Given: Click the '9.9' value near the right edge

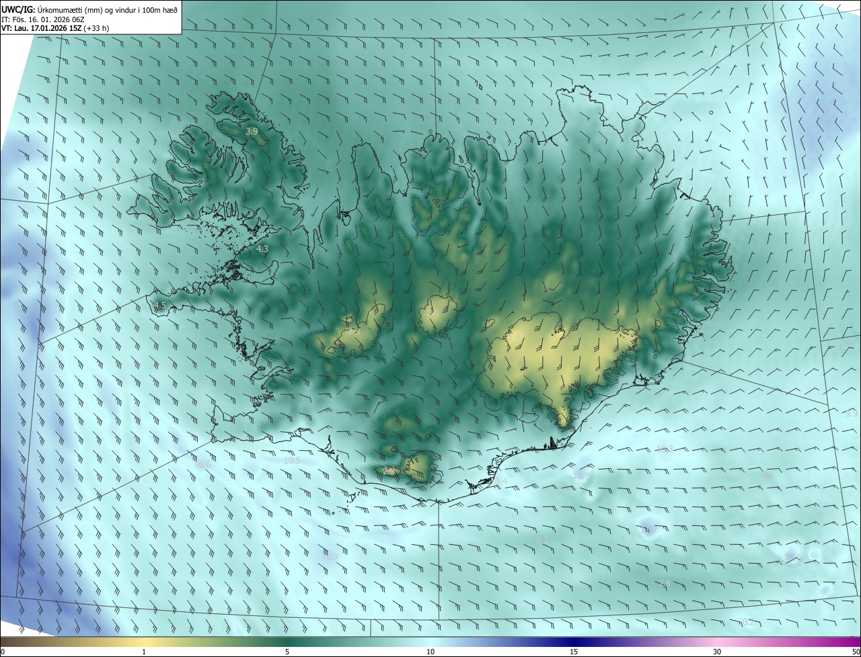Looking at the screenshot, I should (x=851, y=413).
